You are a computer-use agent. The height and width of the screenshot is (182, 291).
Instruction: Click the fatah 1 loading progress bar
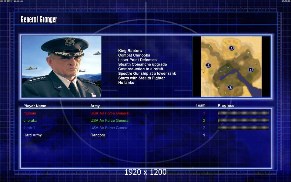click(x=243, y=128)
